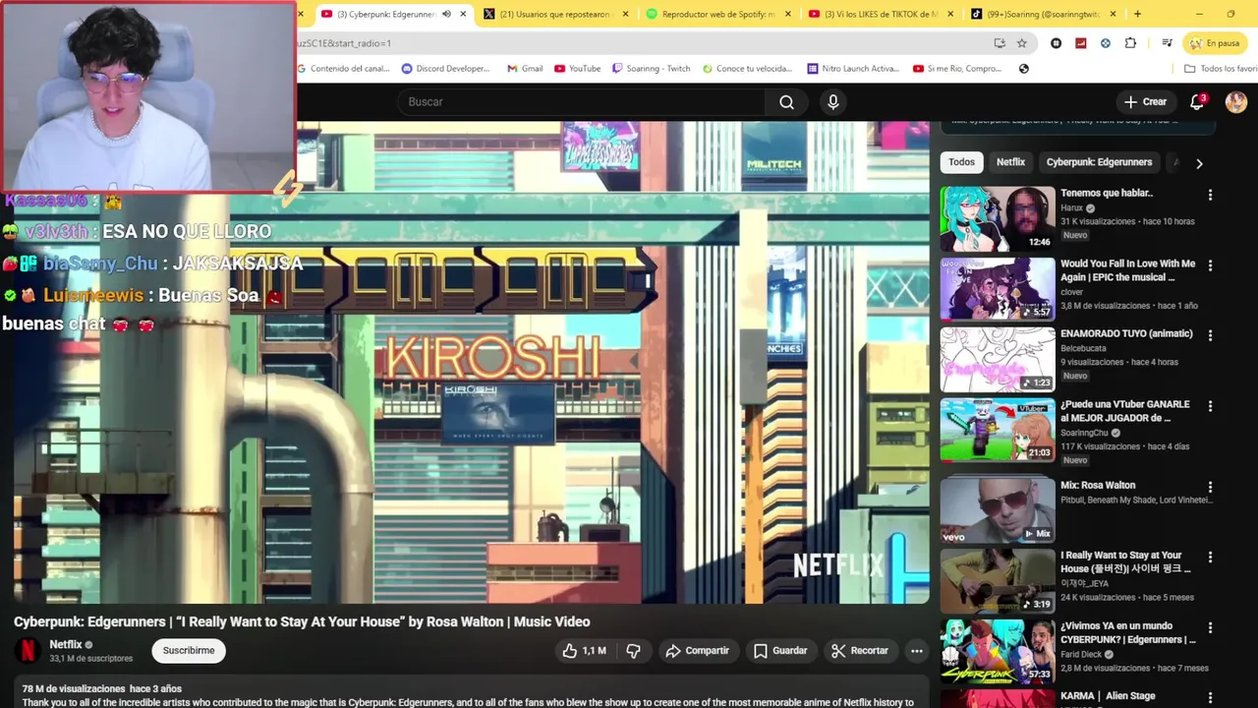The image size is (1258, 708).
Task: Like the video with thumbs up
Action: point(584,651)
